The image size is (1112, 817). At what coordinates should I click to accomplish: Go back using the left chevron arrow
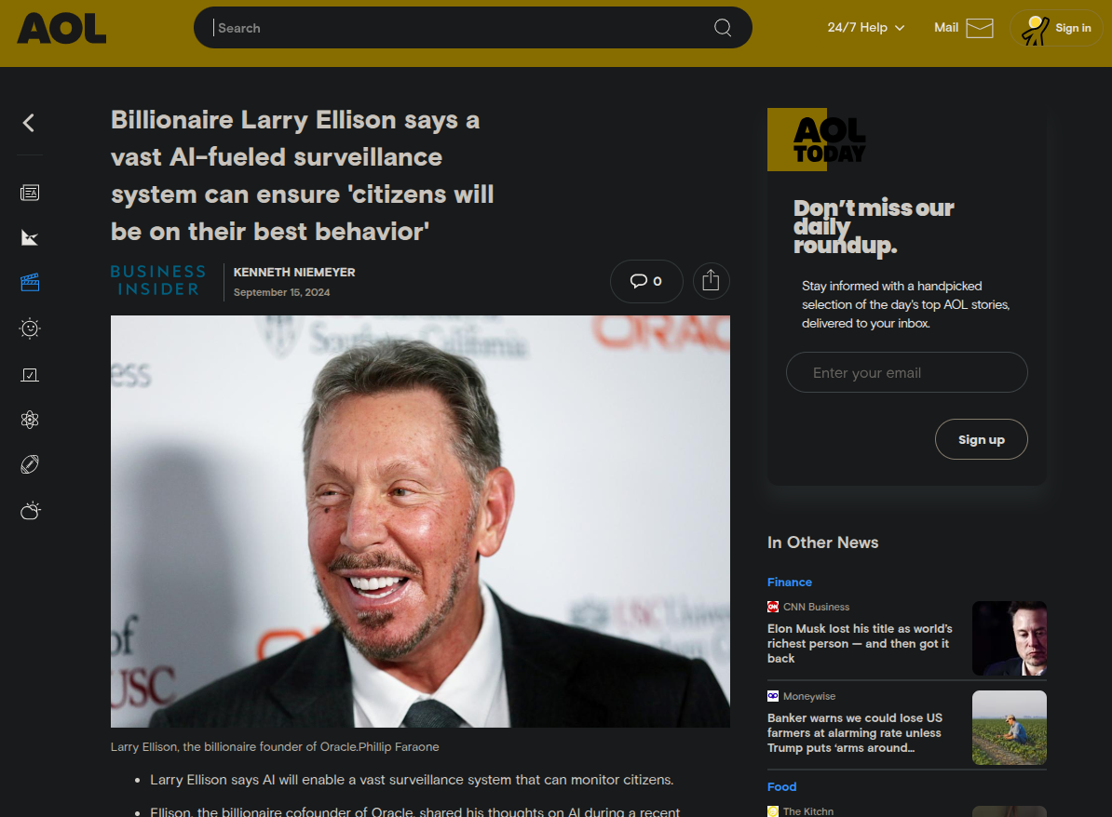point(29,123)
